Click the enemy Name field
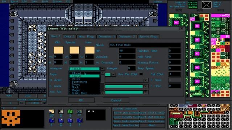This screenshot has height=130, width=232. point(145,45)
